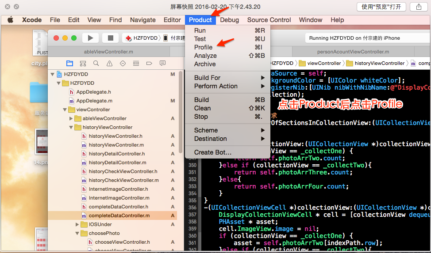Open the Scheme submenu
431x253 pixels.
tap(227, 130)
